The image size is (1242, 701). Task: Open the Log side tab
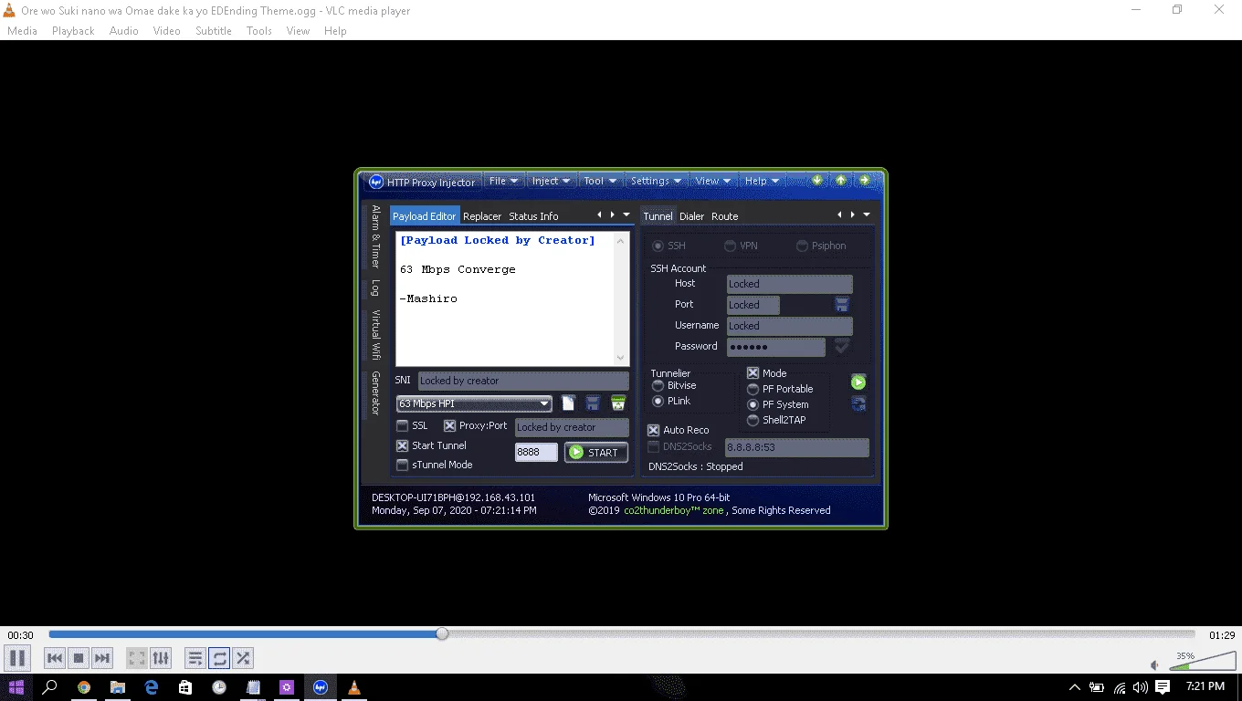(374, 288)
